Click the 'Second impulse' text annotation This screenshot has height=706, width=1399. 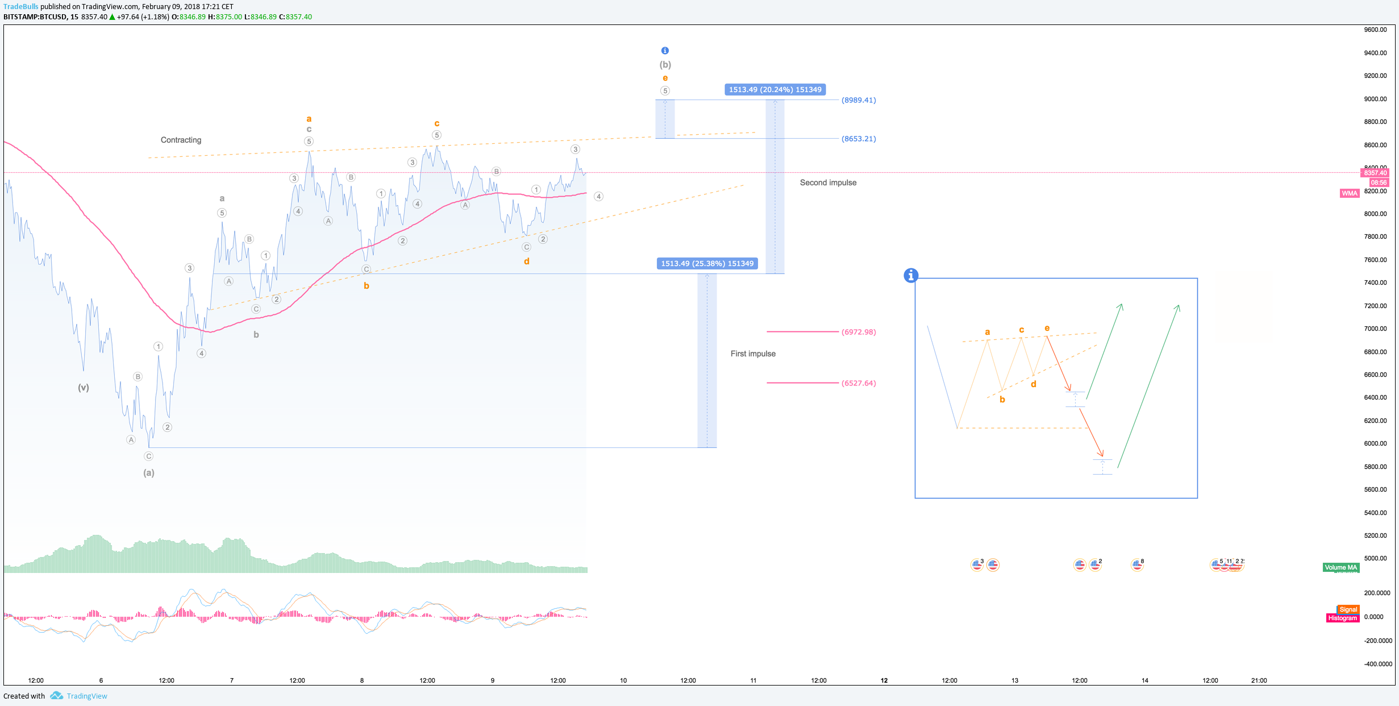pos(828,182)
